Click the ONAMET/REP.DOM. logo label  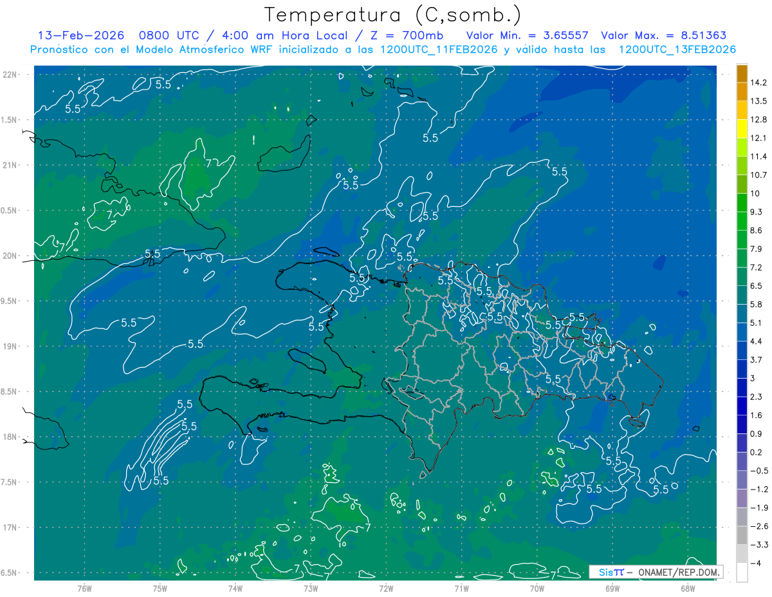pos(656,572)
